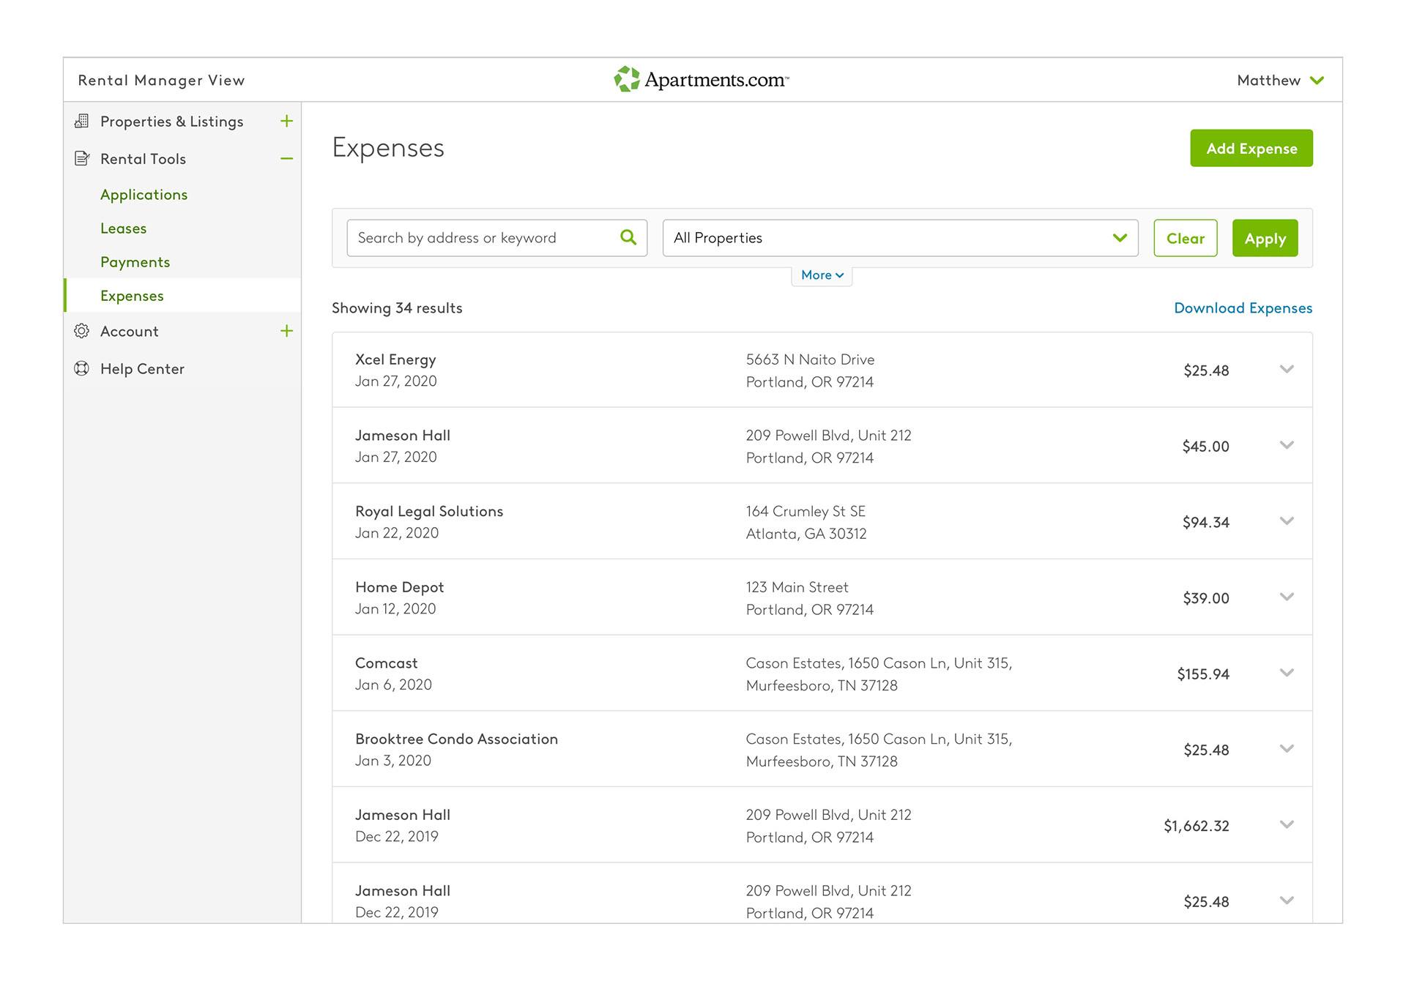The width and height of the screenshot is (1406, 981).
Task: Expand Account section with plus icon
Action: pos(286,331)
